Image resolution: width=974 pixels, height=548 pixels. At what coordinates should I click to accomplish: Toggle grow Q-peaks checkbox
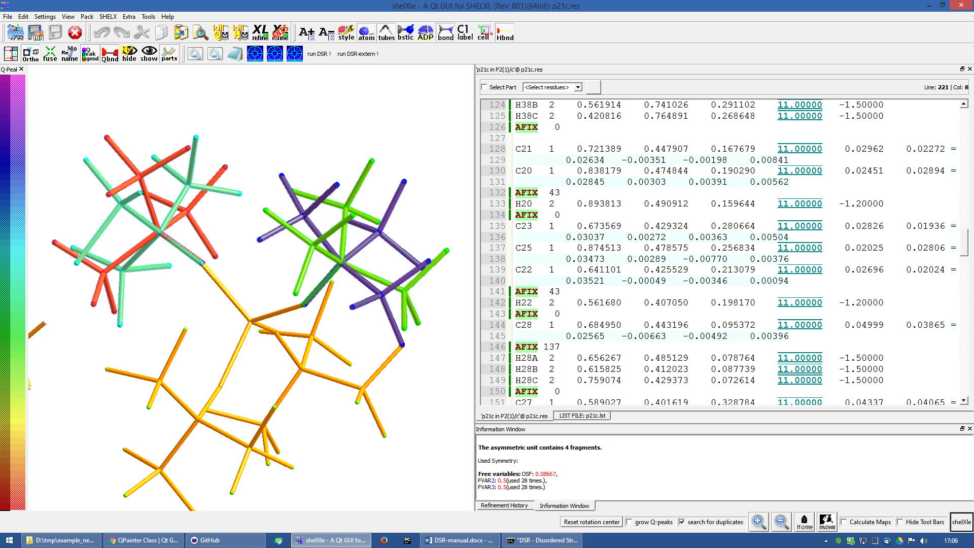click(630, 522)
